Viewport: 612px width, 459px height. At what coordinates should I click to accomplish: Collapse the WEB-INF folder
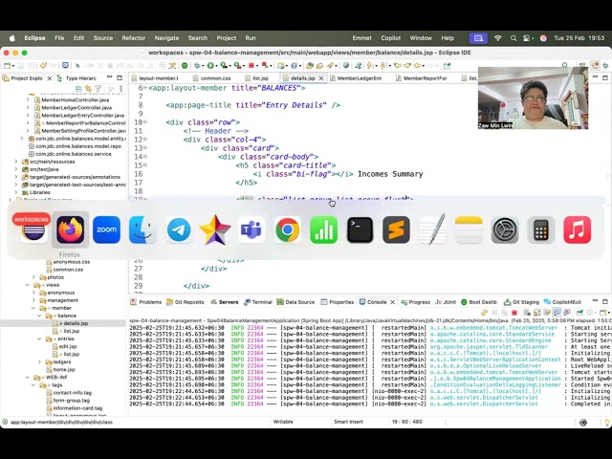click(28, 378)
